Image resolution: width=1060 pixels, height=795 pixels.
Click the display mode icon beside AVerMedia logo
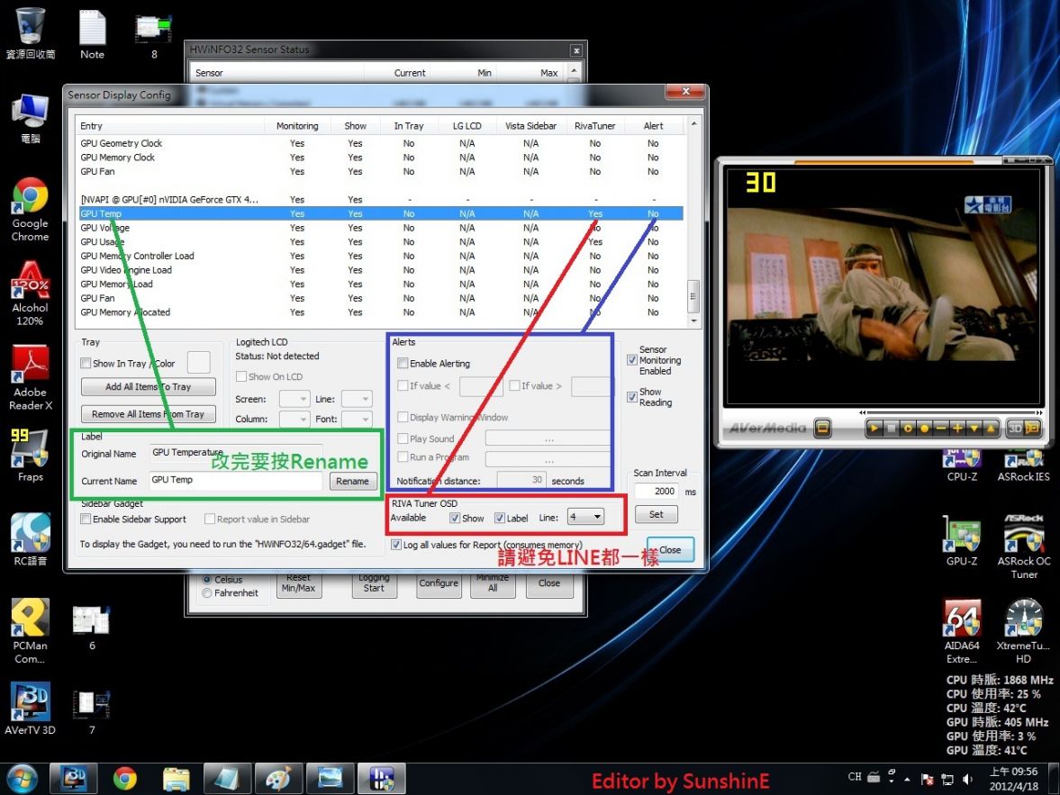pos(823,428)
